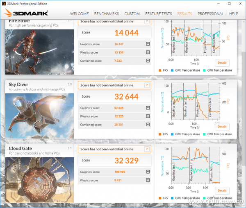Click the Fire Strike thumbnail image
The height and width of the screenshot is (208, 246).
[39, 52]
